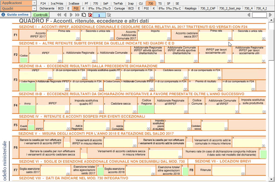This screenshot has width=275, height=182.
Task: Click the right arrow at the toolbar's right end
Action: (270, 15)
